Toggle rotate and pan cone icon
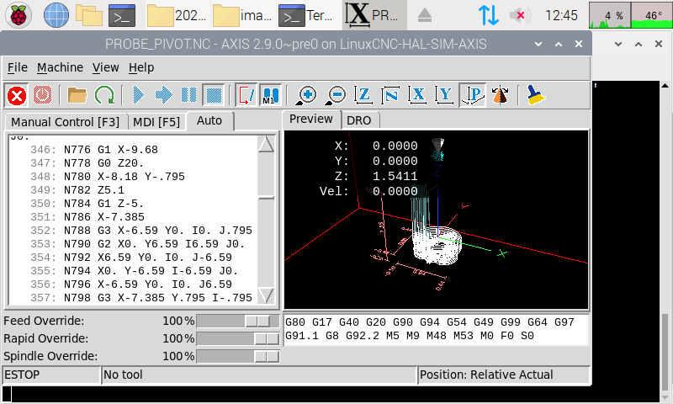The width and height of the screenshot is (673, 404). click(500, 95)
